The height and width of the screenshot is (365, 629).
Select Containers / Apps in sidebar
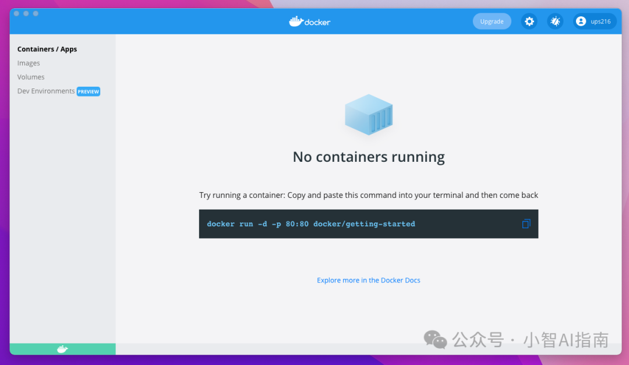tap(47, 49)
